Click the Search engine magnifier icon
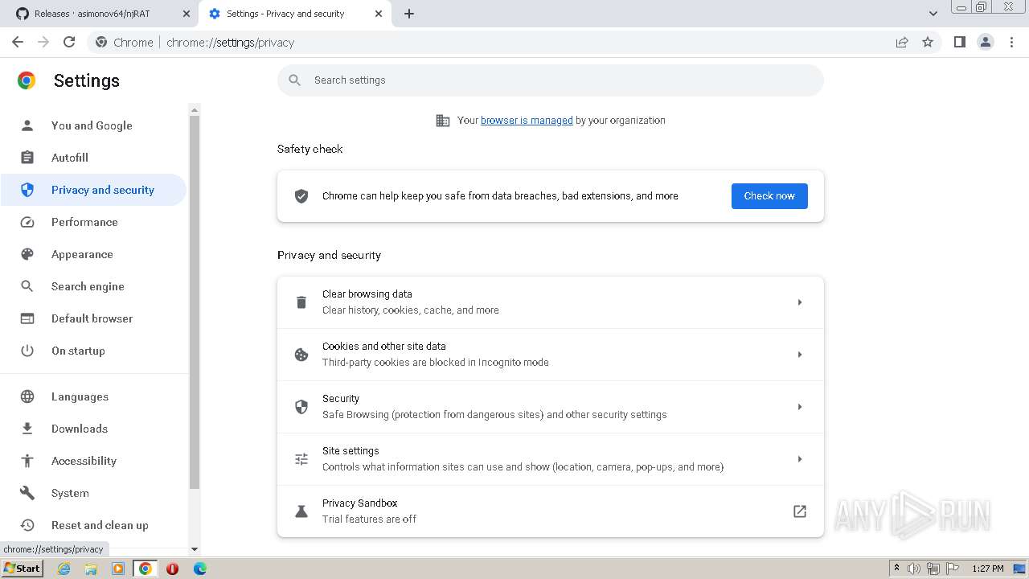The width and height of the screenshot is (1029, 579). point(27,286)
